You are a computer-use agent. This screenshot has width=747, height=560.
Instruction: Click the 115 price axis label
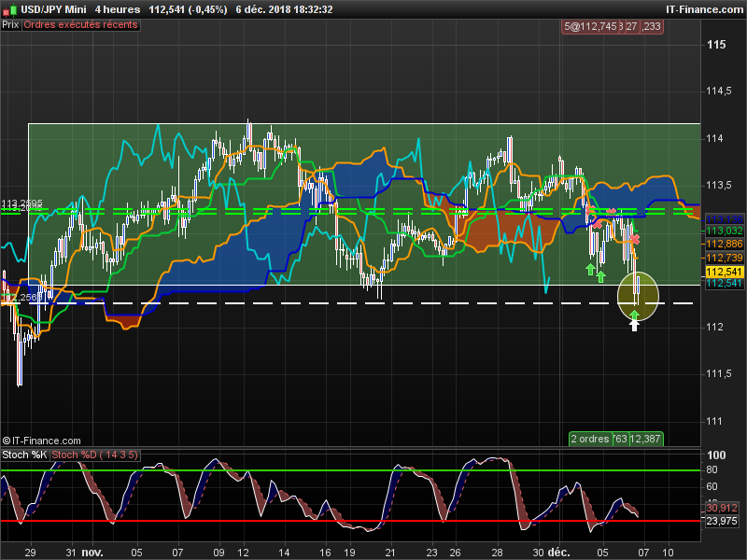click(x=716, y=45)
